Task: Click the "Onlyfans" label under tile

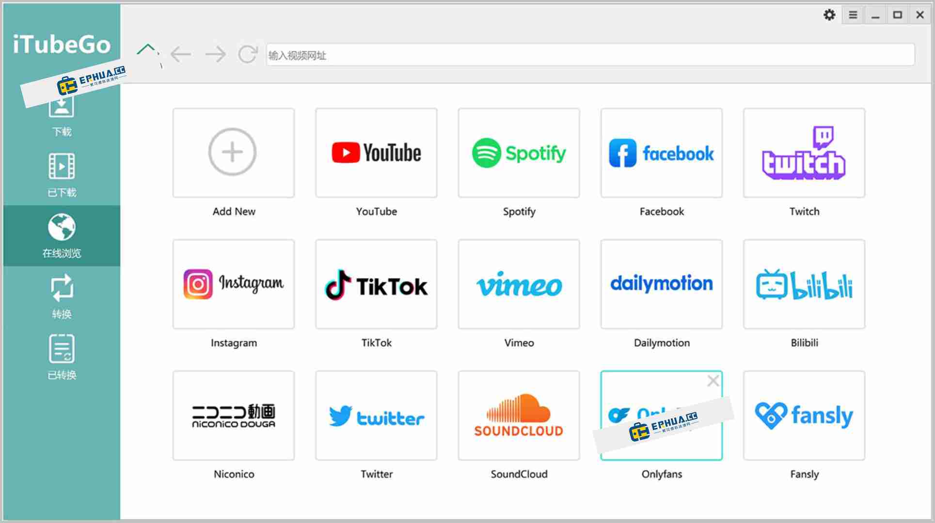Action: point(662,475)
